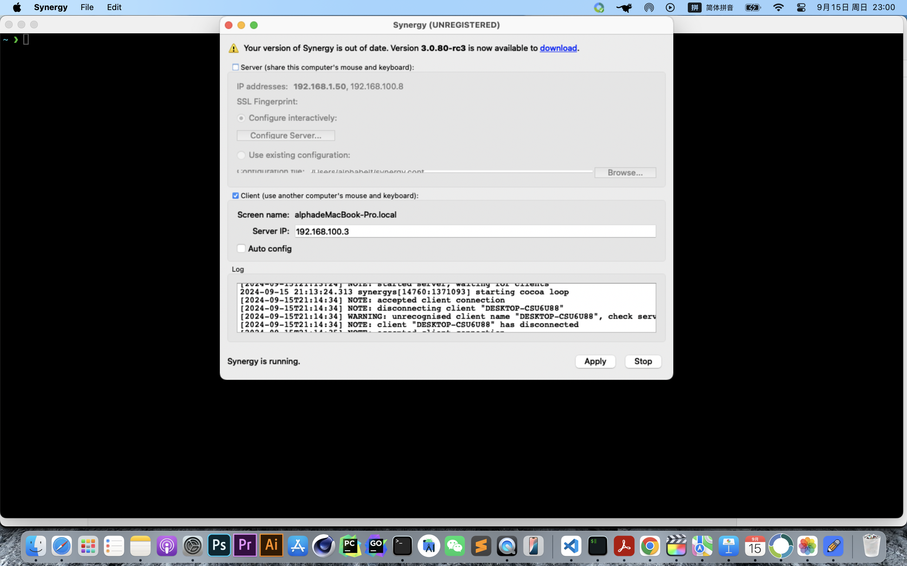Open Wi-Fi status menu
This screenshot has height=566, width=907.
pos(779,8)
